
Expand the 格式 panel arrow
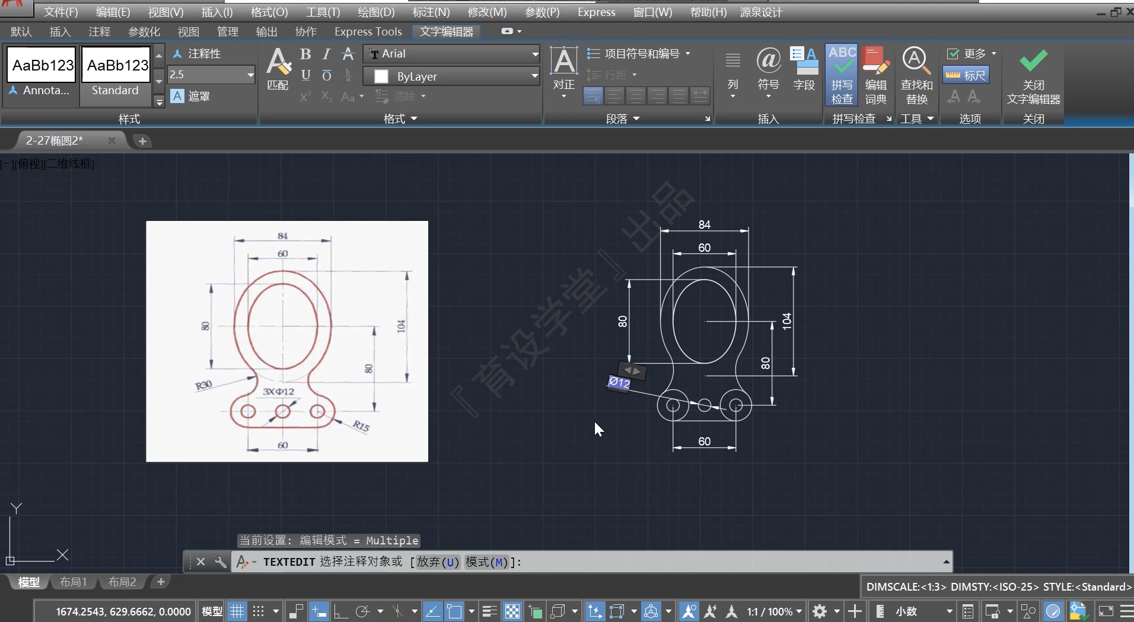(x=414, y=119)
